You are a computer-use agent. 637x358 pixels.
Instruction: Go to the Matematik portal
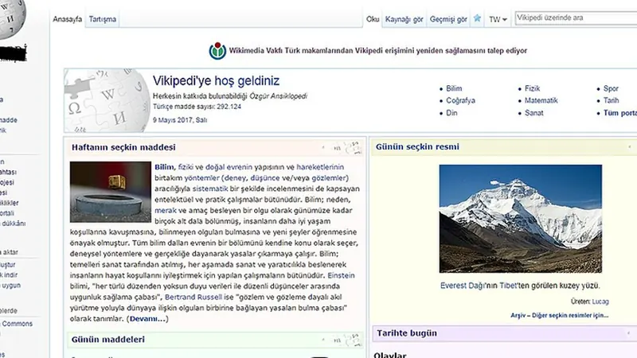click(541, 101)
